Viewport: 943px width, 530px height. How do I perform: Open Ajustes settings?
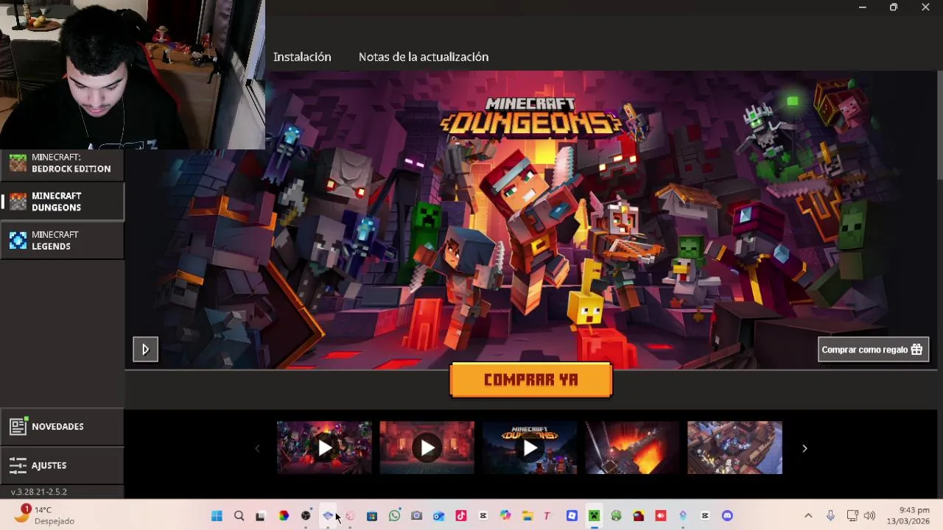pos(62,465)
